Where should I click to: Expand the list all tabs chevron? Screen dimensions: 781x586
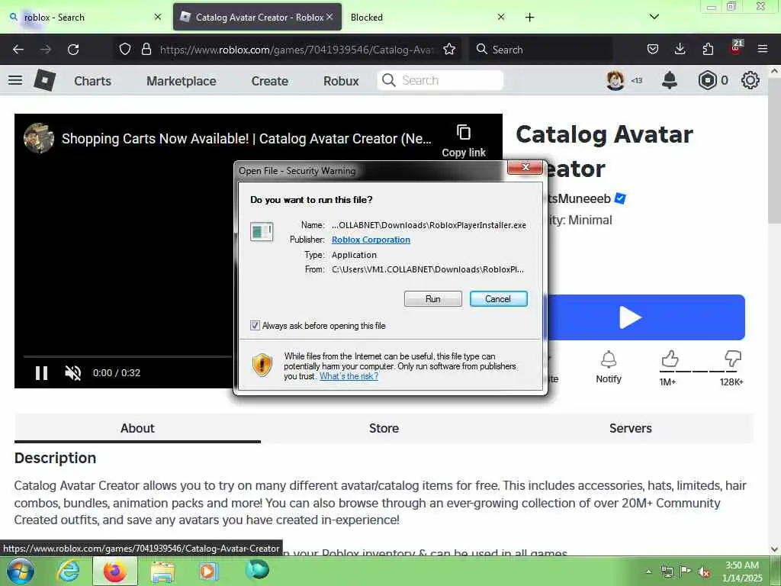[654, 17]
